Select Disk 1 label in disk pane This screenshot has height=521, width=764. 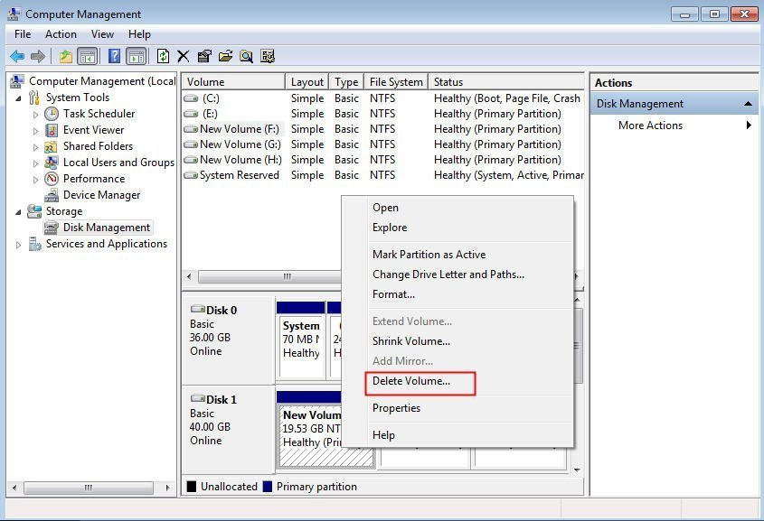pyautogui.click(x=222, y=400)
